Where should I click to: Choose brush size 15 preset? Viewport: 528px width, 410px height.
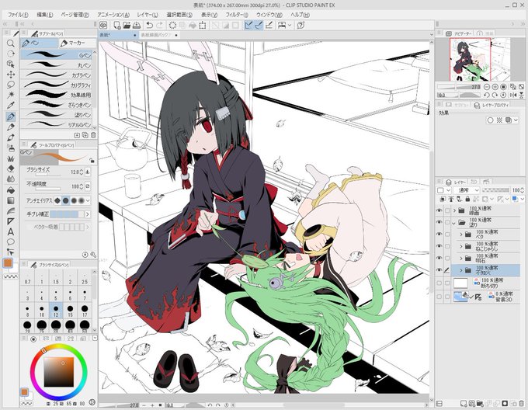click(70, 311)
